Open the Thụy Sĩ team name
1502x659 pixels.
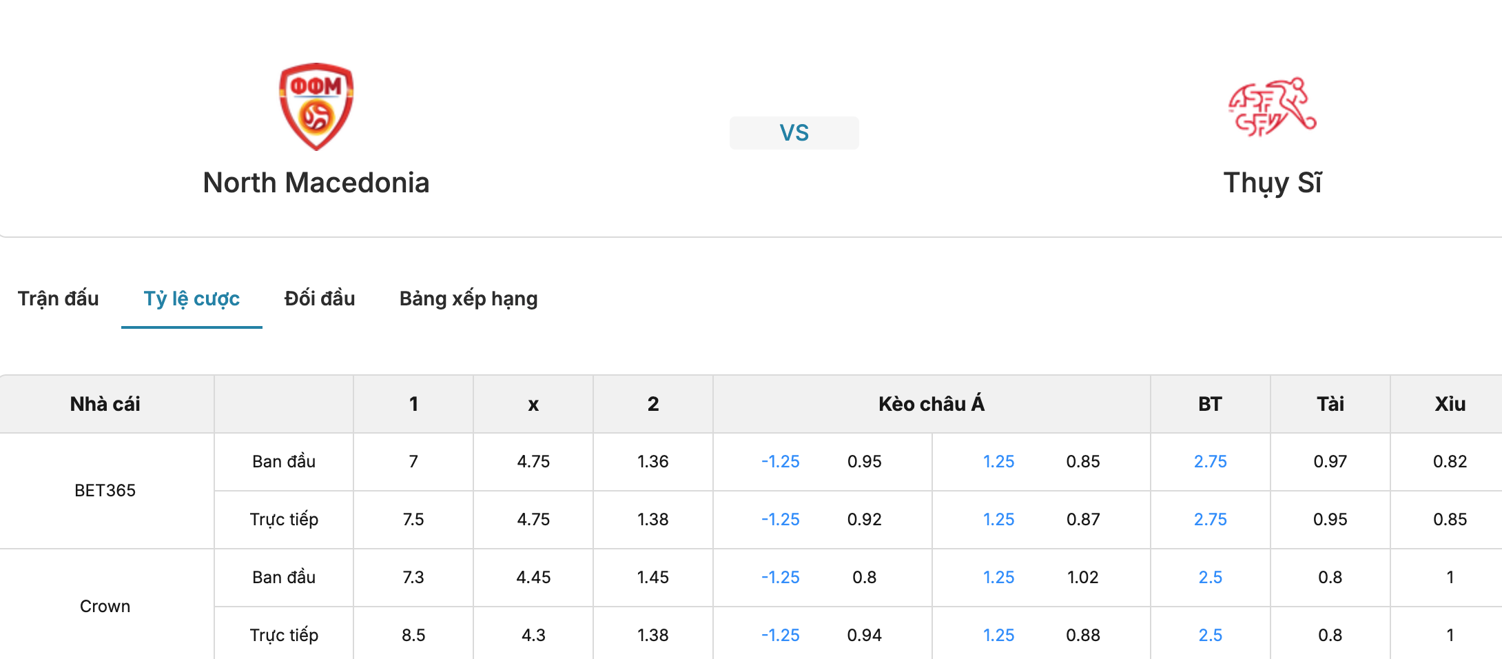pyautogui.click(x=1272, y=183)
